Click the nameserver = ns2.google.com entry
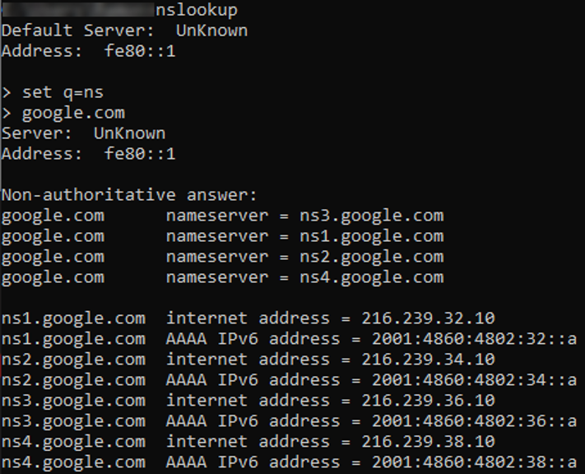The width and height of the screenshot is (585, 474). (x=304, y=257)
